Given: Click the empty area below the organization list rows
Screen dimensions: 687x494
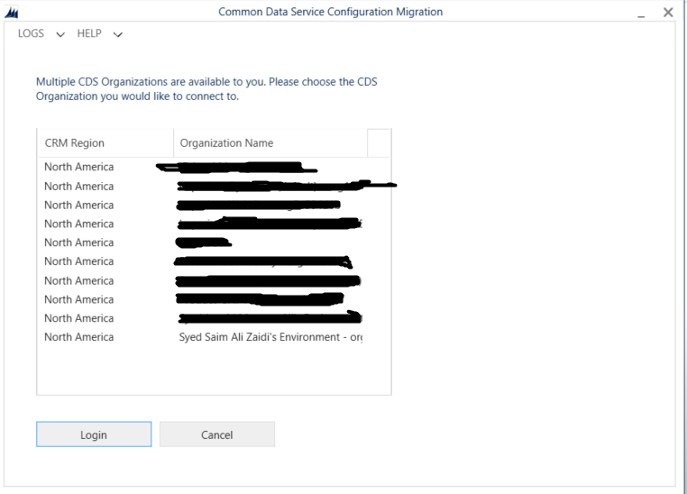Looking at the screenshot, I should coord(214,370).
